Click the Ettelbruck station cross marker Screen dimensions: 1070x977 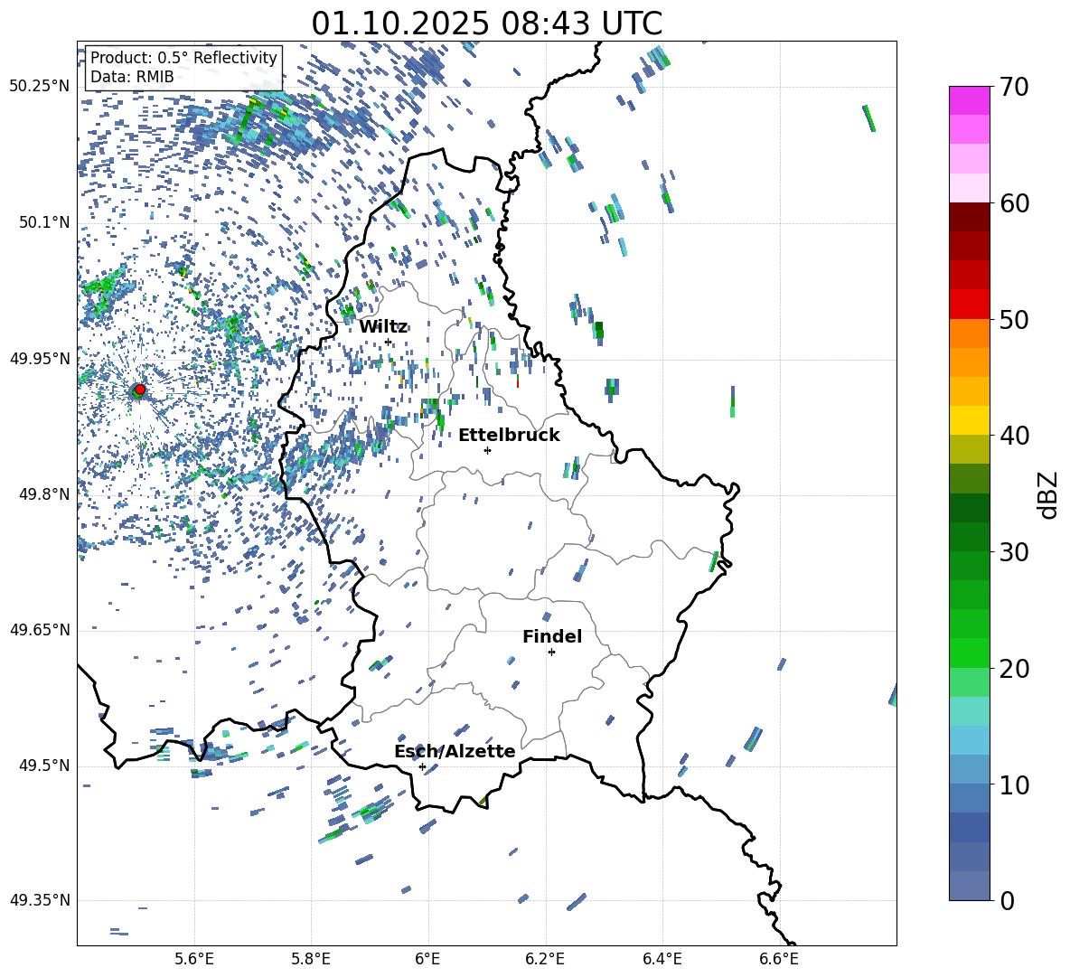click(487, 450)
